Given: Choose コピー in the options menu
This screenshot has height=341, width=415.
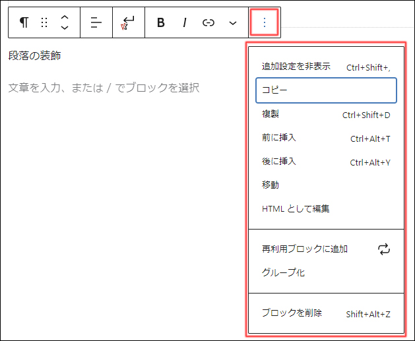Looking at the screenshot, I should click(x=326, y=90).
